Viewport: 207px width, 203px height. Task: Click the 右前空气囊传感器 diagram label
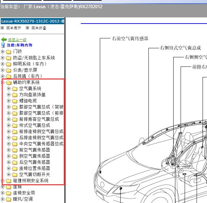click(130, 39)
